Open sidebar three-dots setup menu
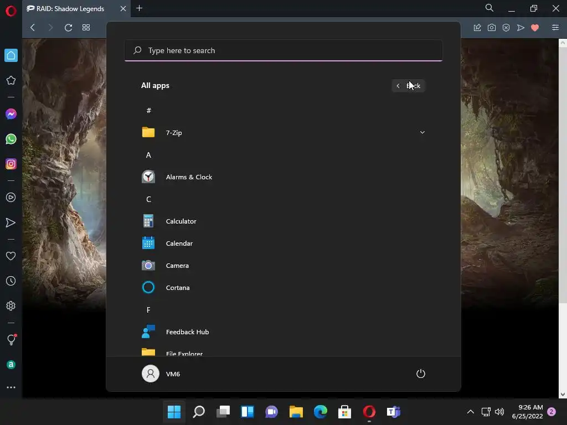 pos(11,387)
